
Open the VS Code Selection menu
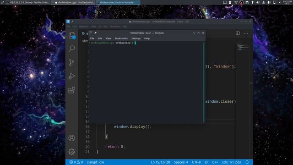[x=83, y=27]
